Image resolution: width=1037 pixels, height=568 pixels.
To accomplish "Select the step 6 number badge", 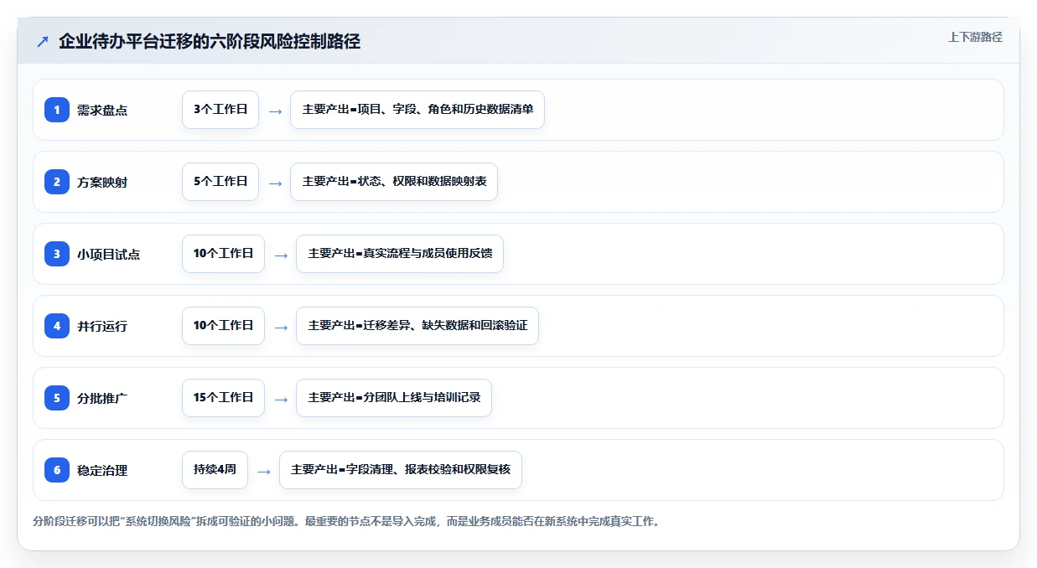I will pyautogui.click(x=57, y=470).
